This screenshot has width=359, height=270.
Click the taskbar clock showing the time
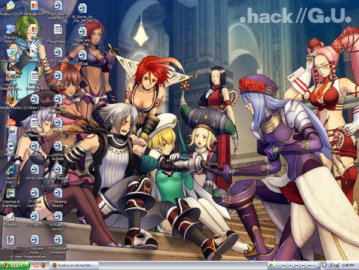[348, 266]
